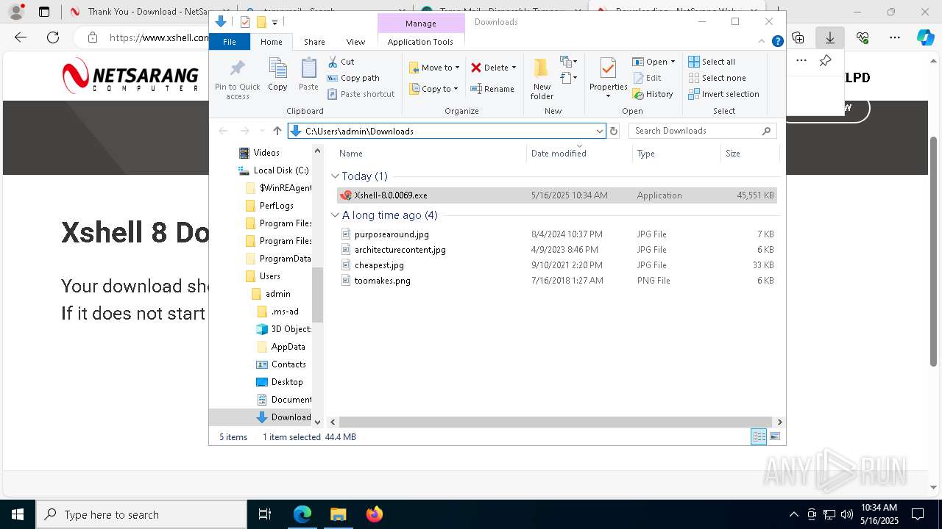Minimize the ribbon with the chevron
Image resolution: width=942 pixels, height=529 pixels.
(x=762, y=42)
